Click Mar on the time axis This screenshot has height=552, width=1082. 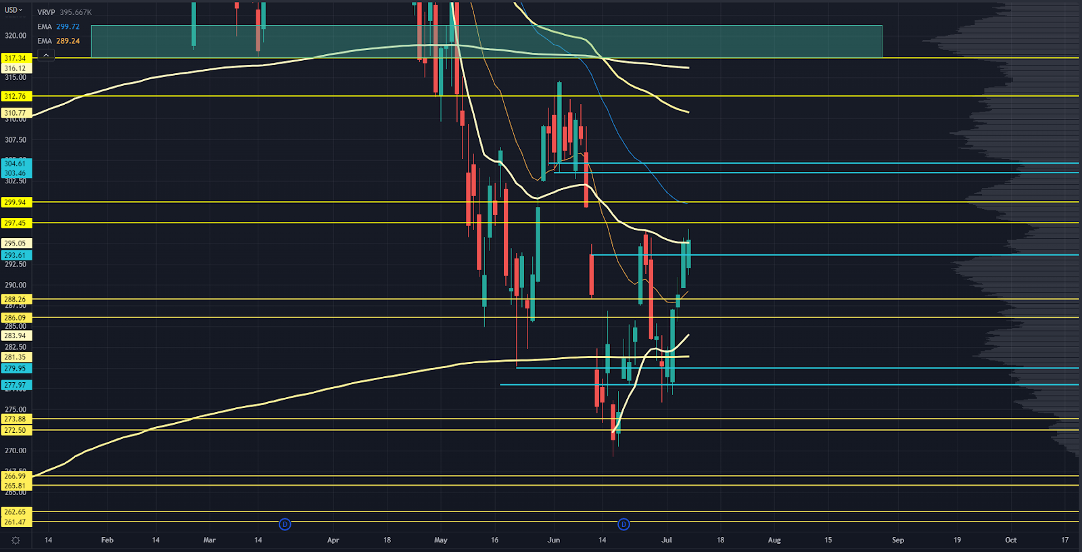click(210, 540)
